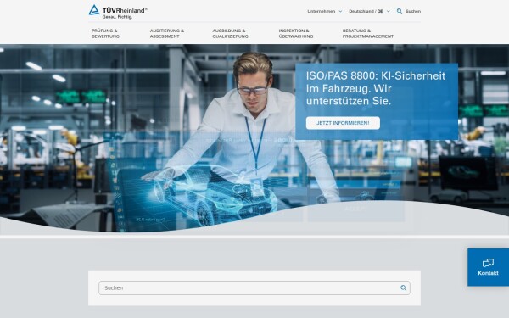Click the TÜV Rheinland triangle logo

pos(94,10)
